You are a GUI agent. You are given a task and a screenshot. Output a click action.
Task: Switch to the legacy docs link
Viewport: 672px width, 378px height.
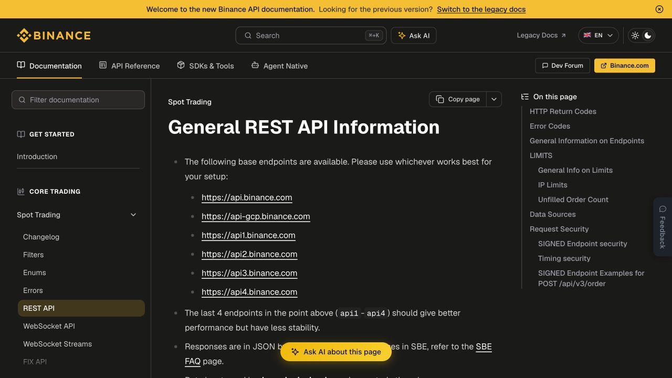point(481,9)
